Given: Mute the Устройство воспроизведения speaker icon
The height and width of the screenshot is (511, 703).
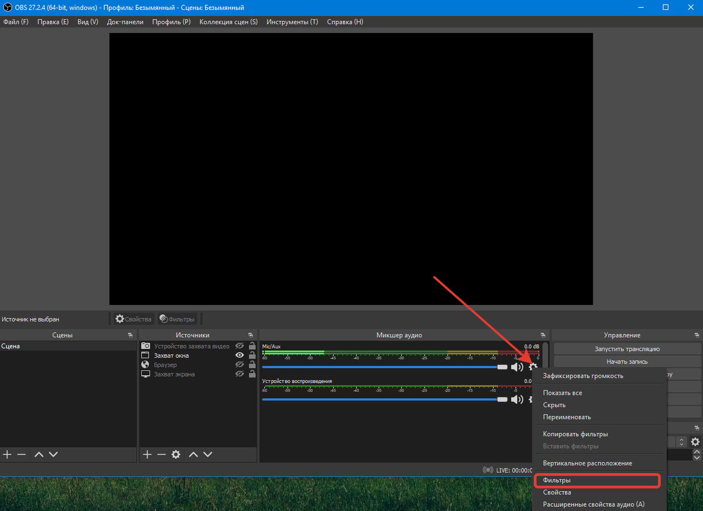Looking at the screenshot, I should pyautogui.click(x=517, y=399).
